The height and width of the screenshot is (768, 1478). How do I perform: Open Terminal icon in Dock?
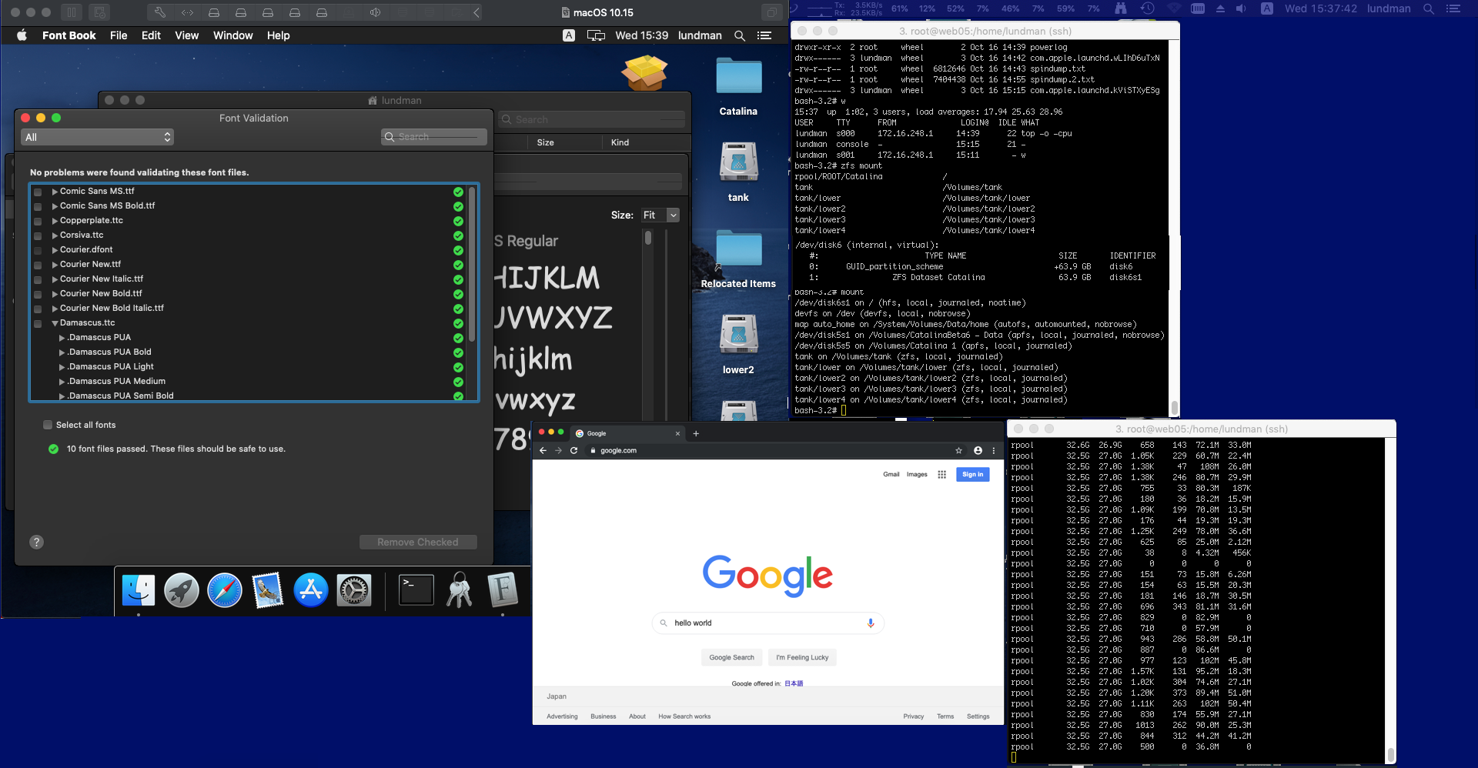coord(416,590)
